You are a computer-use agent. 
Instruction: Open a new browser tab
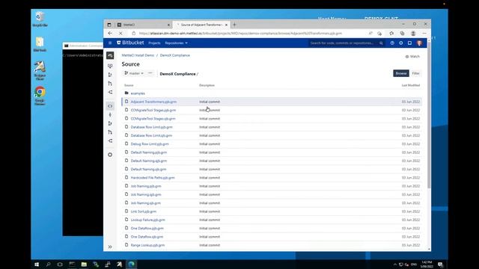pyautogui.click(x=234, y=25)
